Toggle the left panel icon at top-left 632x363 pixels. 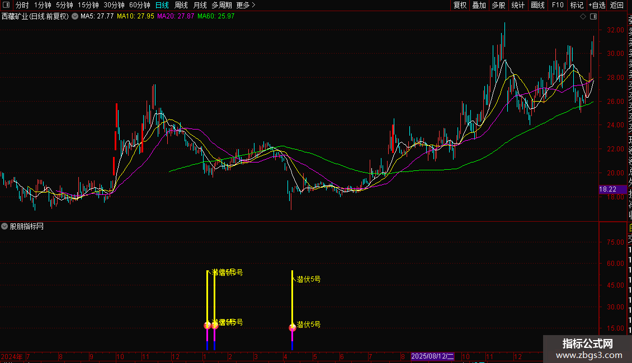6,5
